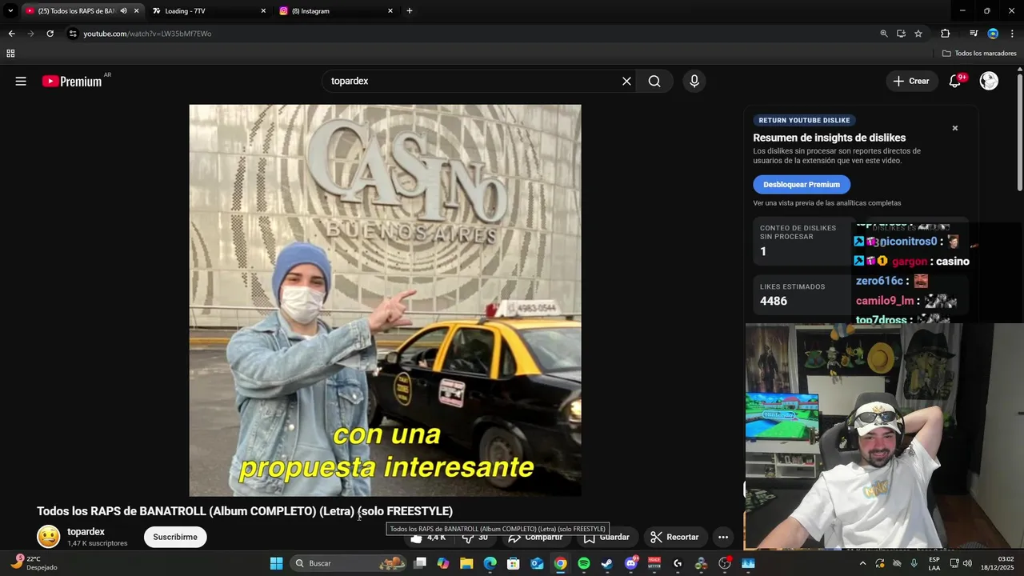The height and width of the screenshot is (576, 1024).
Task: Open Microsoft Edge from the taskbar
Action: (x=490, y=563)
